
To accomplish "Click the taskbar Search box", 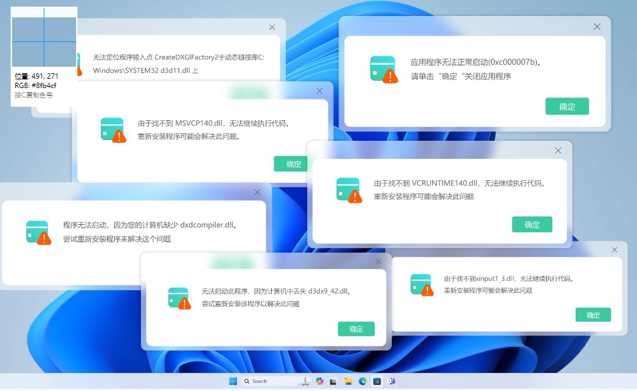I will (276, 381).
